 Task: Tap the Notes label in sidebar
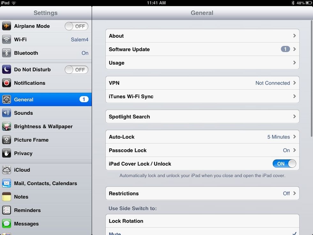21,197
